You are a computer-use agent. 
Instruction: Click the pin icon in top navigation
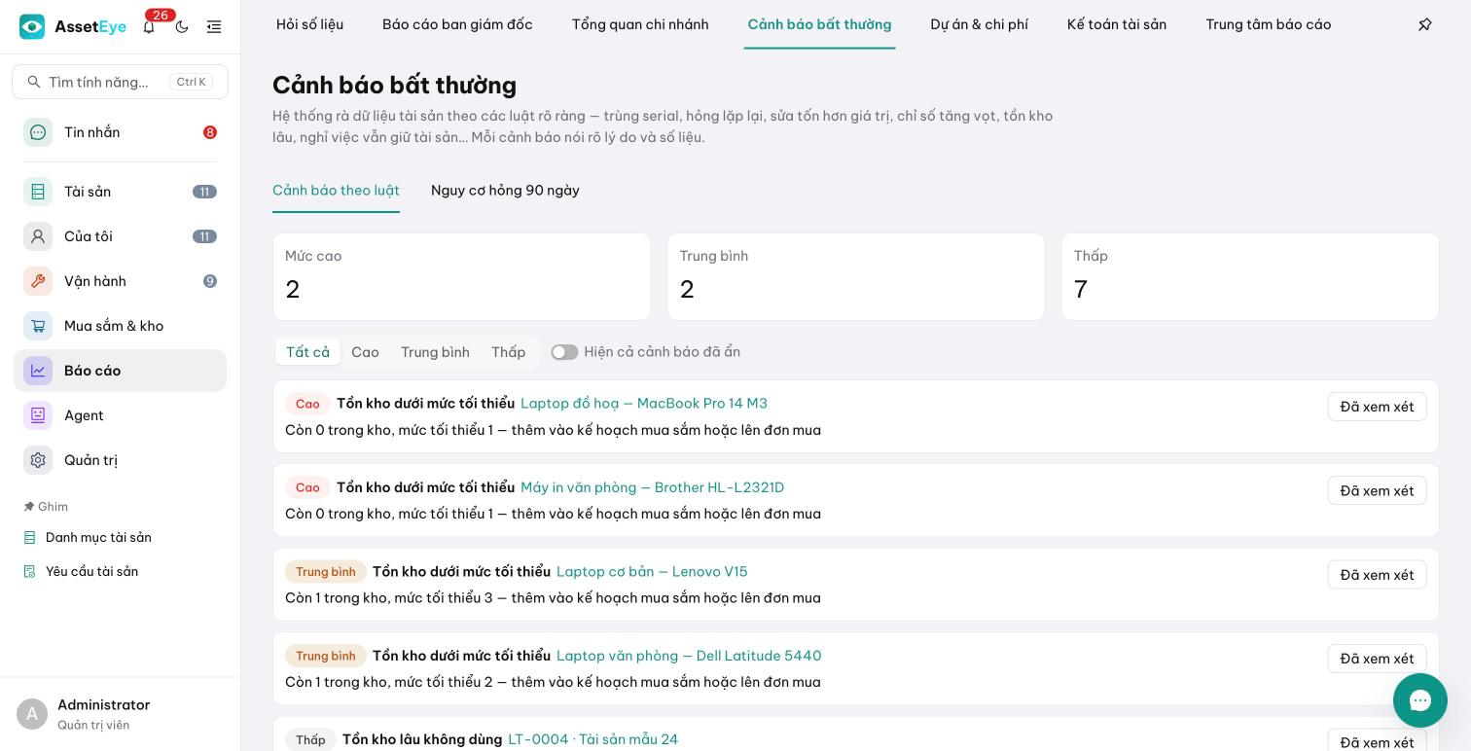[1425, 24]
